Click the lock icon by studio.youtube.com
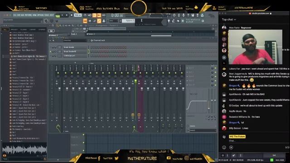Image resolution: width=290 pixels, height=163 pixels. 271,14
